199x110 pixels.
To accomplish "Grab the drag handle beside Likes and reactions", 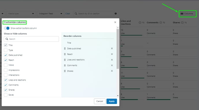I will 65,60.
